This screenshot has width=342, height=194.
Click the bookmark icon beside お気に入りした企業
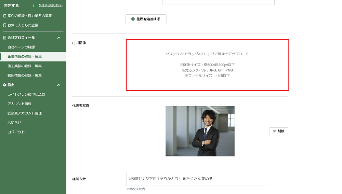tap(4, 25)
